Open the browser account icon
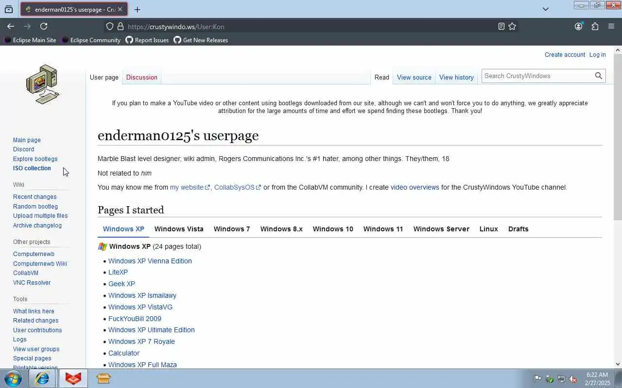 pyautogui.click(x=578, y=26)
